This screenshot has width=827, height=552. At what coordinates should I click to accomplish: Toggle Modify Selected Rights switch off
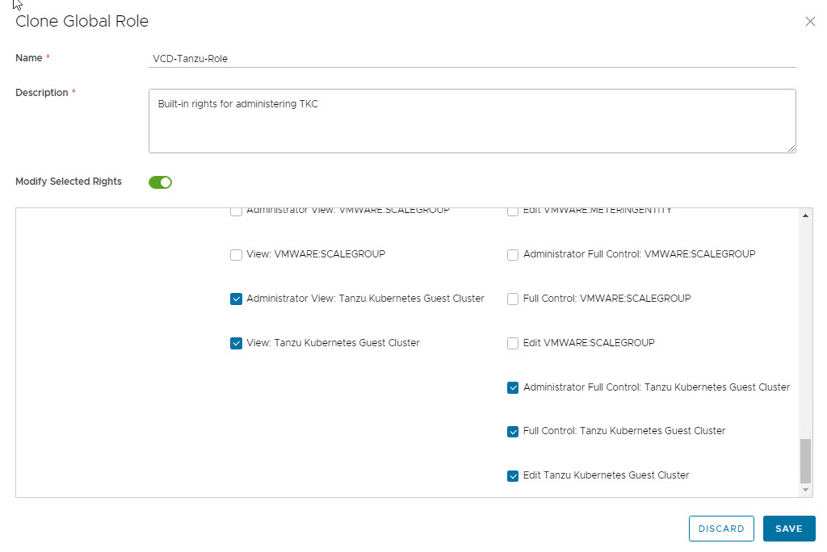pyautogui.click(x=160, y=182)
